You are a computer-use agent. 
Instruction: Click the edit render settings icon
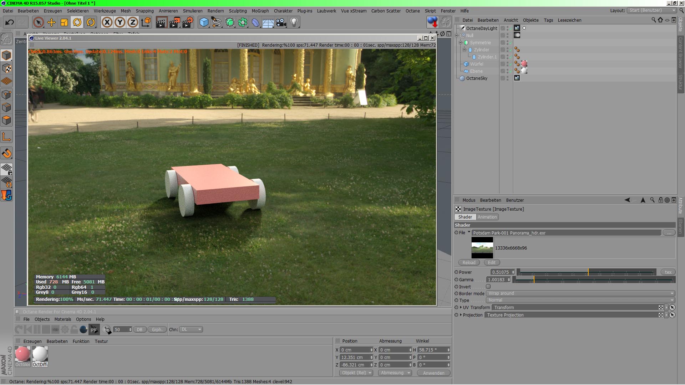187,22
